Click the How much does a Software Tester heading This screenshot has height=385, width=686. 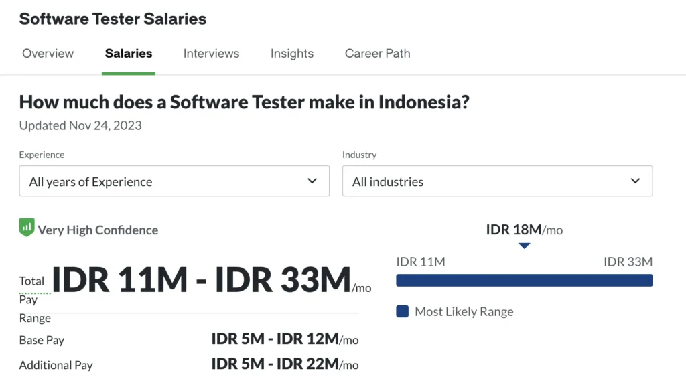pos(244,102)
